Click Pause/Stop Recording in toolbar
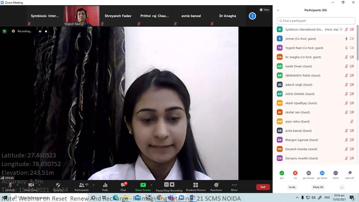The height and width of the screenshot is (202, 359). 169,187
